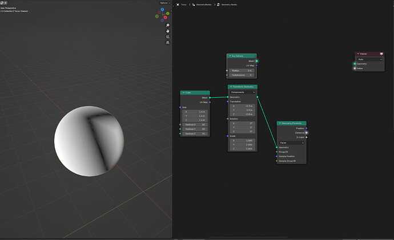
Task: Click the Geometry Proximity Is Valid output socket
Action: [306, 137]
